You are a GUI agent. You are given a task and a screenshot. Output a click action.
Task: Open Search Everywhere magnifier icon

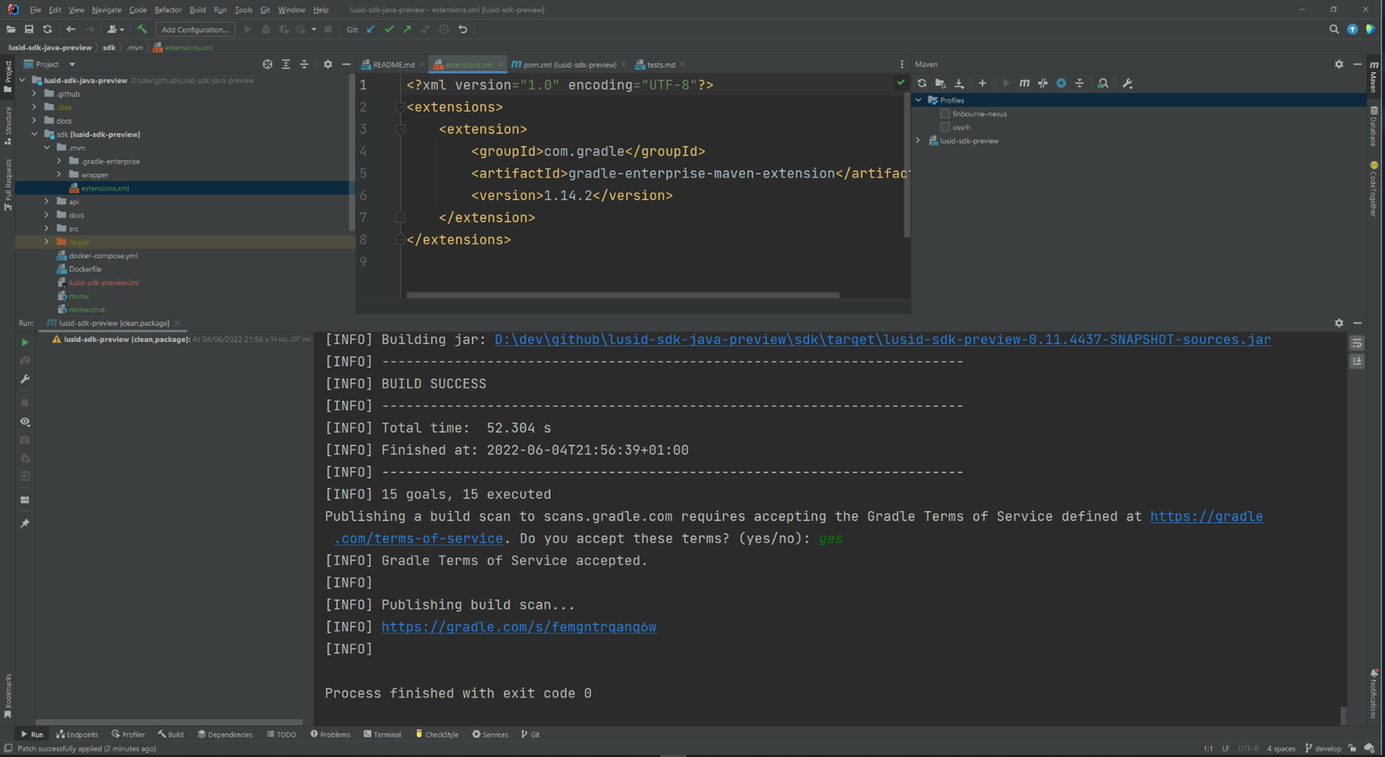tap(1334, 29)
